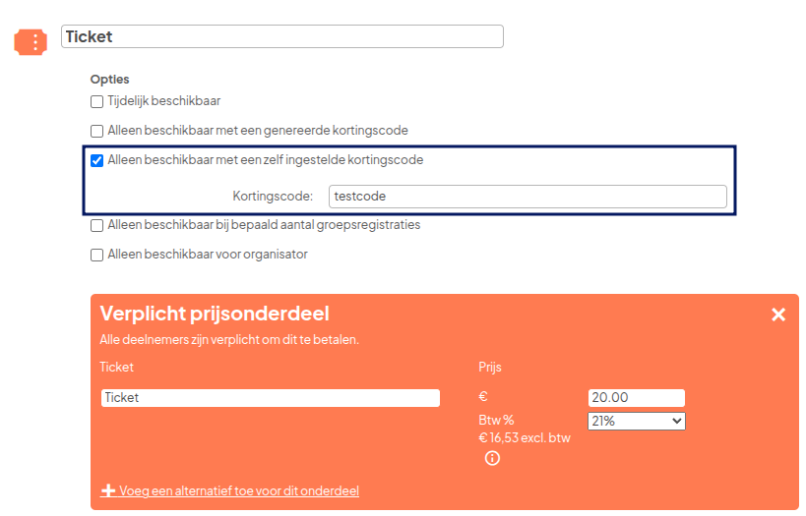Click the ticket name field in price panel
This screenshot has height=516, width=806.
click(270, 398)
